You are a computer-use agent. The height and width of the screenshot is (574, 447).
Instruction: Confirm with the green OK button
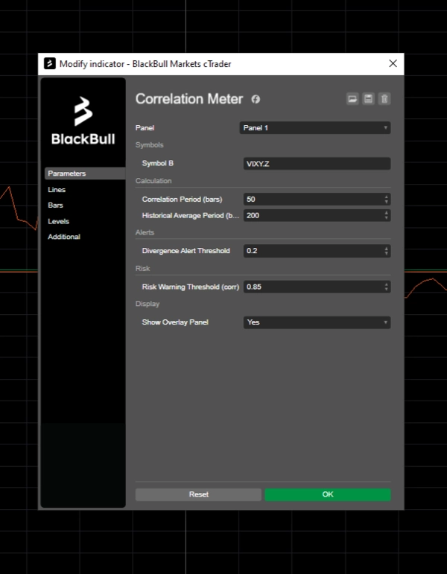328,494
